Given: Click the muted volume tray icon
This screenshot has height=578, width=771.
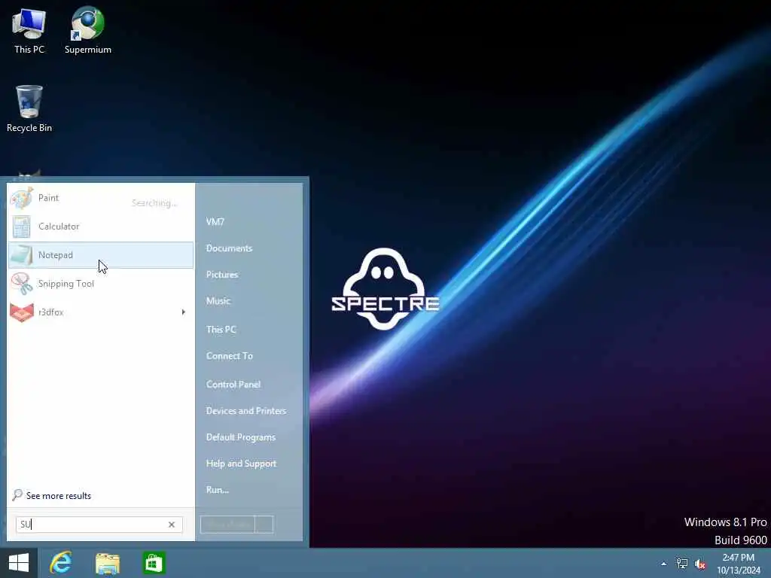Looking at the screenshot, I should tap(700, 564).
